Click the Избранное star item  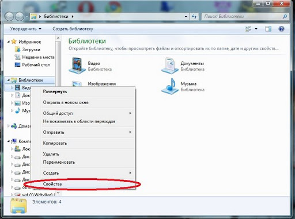(x=14, y=41)
